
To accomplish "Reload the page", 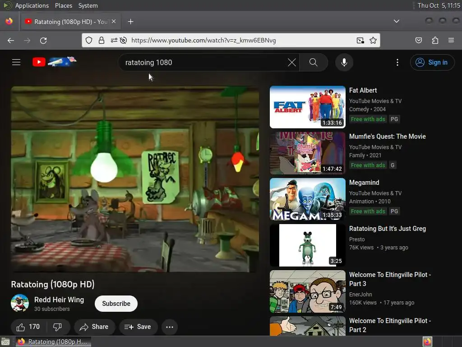I will [43, 40].
